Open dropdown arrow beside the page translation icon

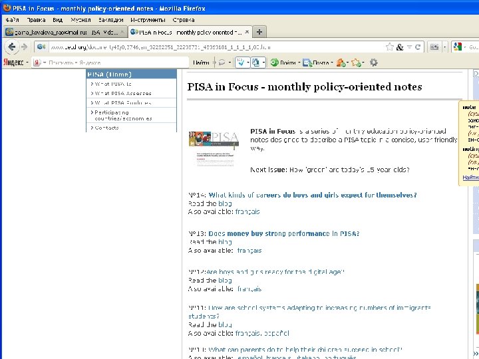pyautogui.click(x=263, y=62)
